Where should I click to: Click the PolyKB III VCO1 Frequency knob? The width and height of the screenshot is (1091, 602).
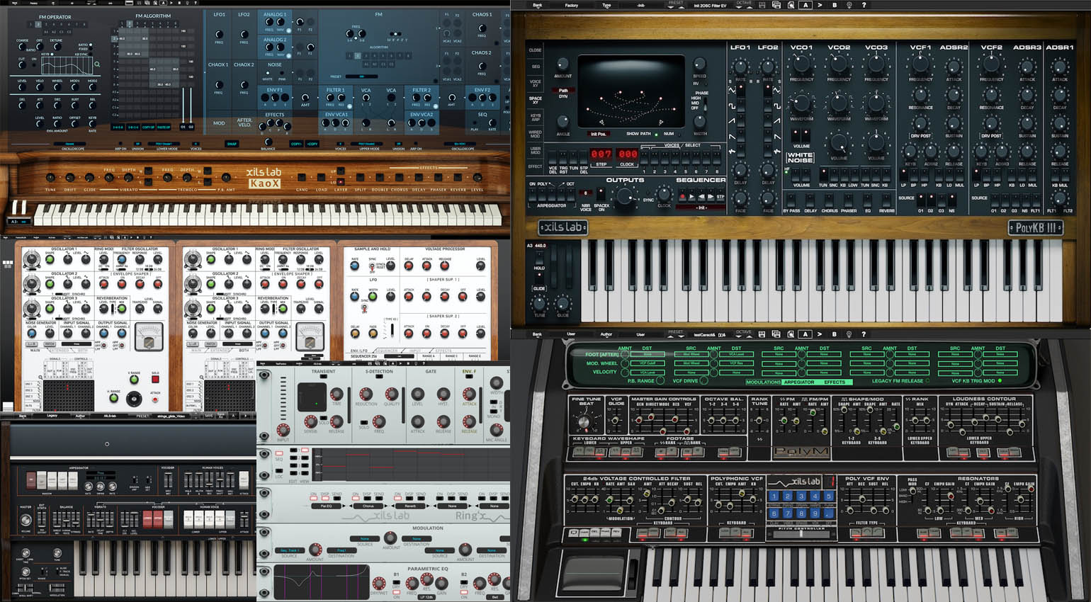(x=801, y=65)
